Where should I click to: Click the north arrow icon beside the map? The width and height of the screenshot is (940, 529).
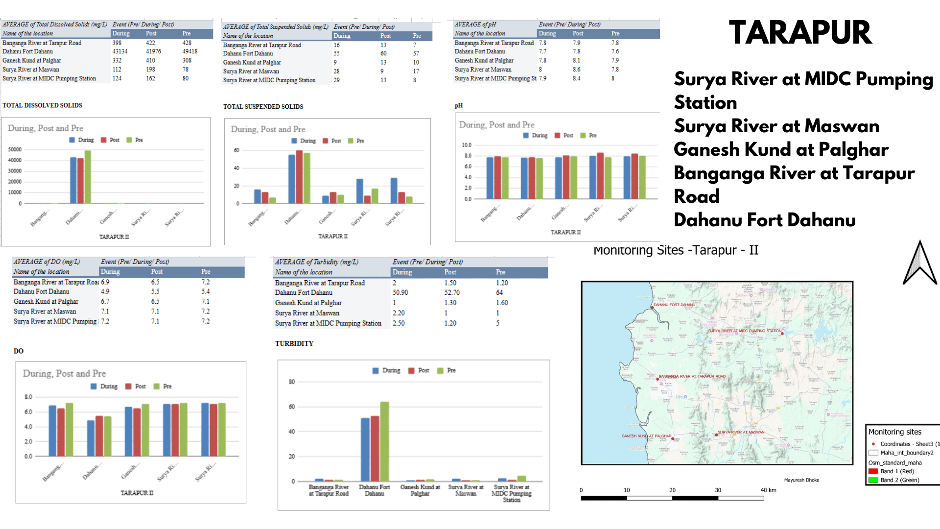(x=920, y=263)
